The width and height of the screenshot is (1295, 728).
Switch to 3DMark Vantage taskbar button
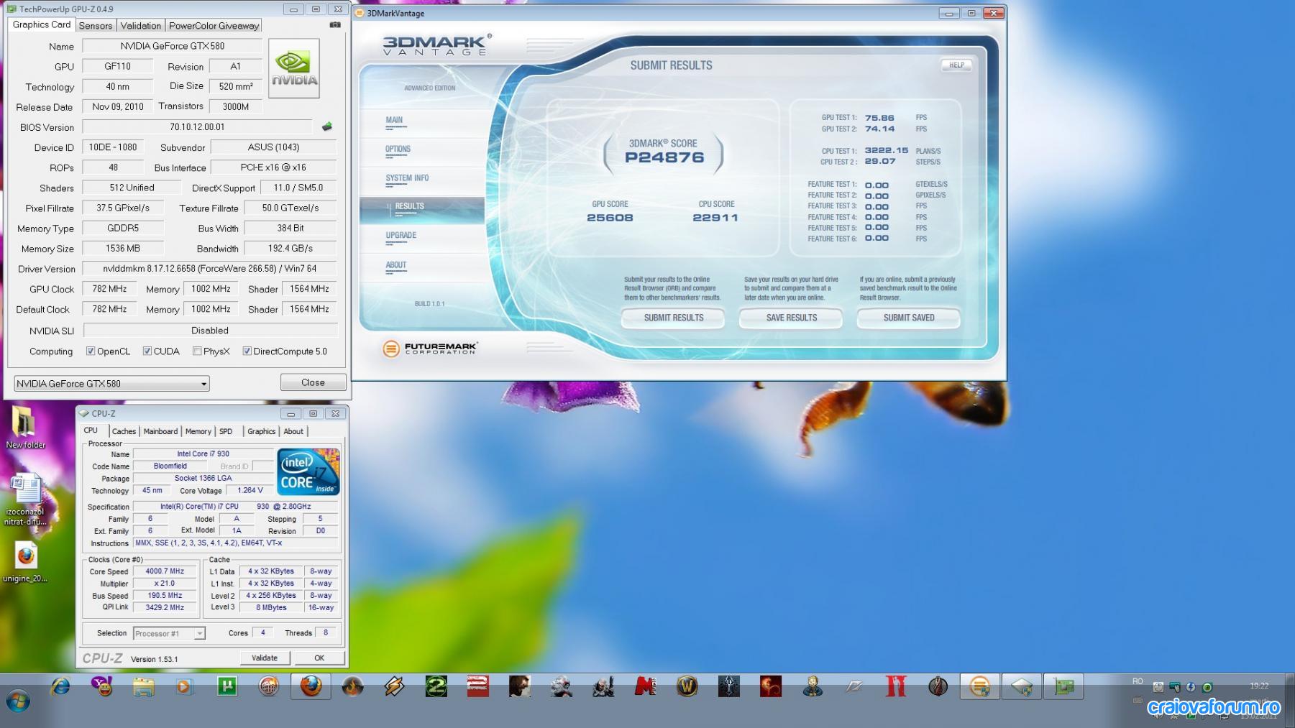[979, 687]
